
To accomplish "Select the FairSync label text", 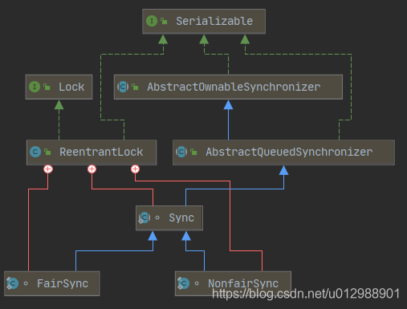I will pyautogui.click(x=63, y=283).
